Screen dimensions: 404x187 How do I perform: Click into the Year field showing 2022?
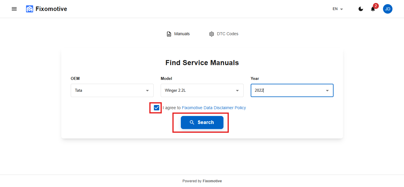[x=284, y=91]
